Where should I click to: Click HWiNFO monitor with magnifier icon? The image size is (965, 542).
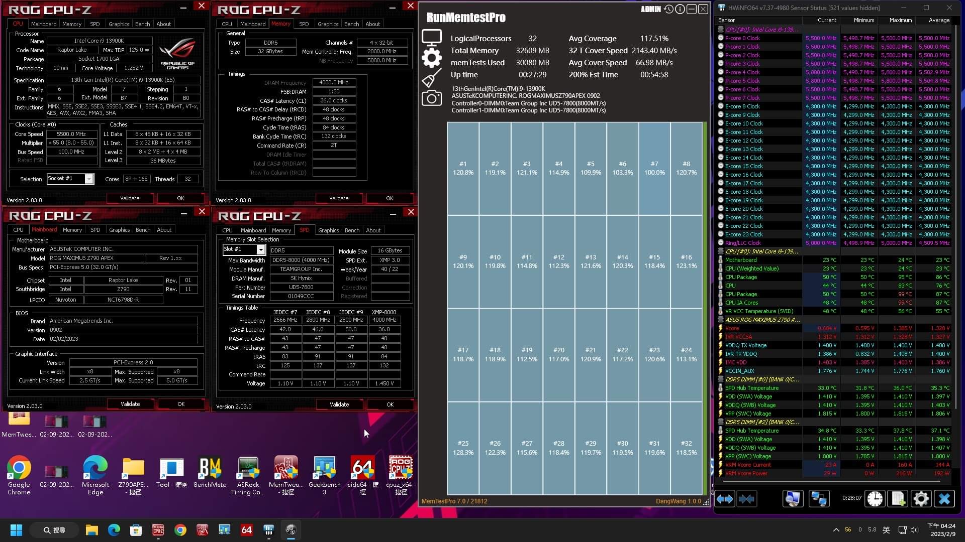[x=793, y=499]
